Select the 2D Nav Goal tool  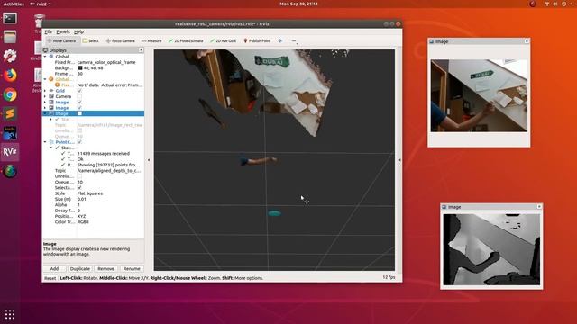[224, 40]
